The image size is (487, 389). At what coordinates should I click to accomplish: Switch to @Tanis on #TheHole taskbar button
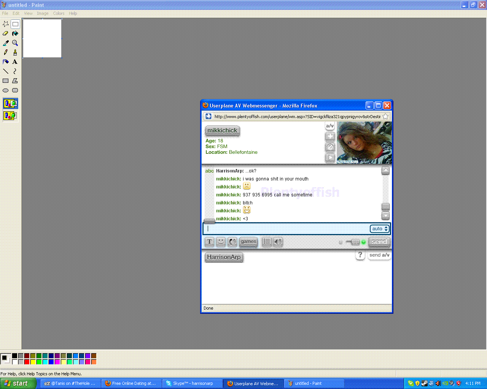[71, 384]
